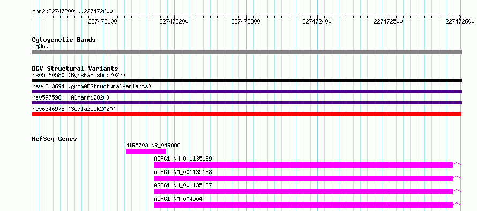Click intron connector after NM_001135189 exon

pyautogui.click(x=457, y=164)
